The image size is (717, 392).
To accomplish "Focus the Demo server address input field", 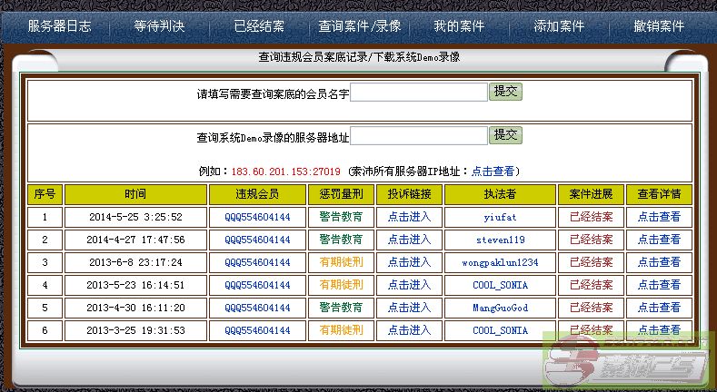I will click(419, 137).
